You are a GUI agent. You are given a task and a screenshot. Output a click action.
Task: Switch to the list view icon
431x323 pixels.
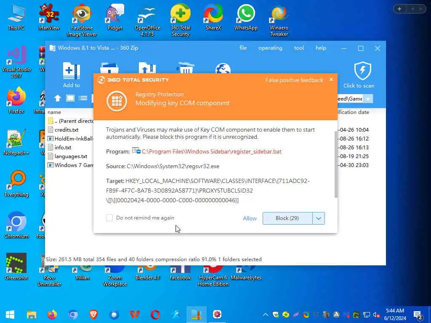pos(83,98)
